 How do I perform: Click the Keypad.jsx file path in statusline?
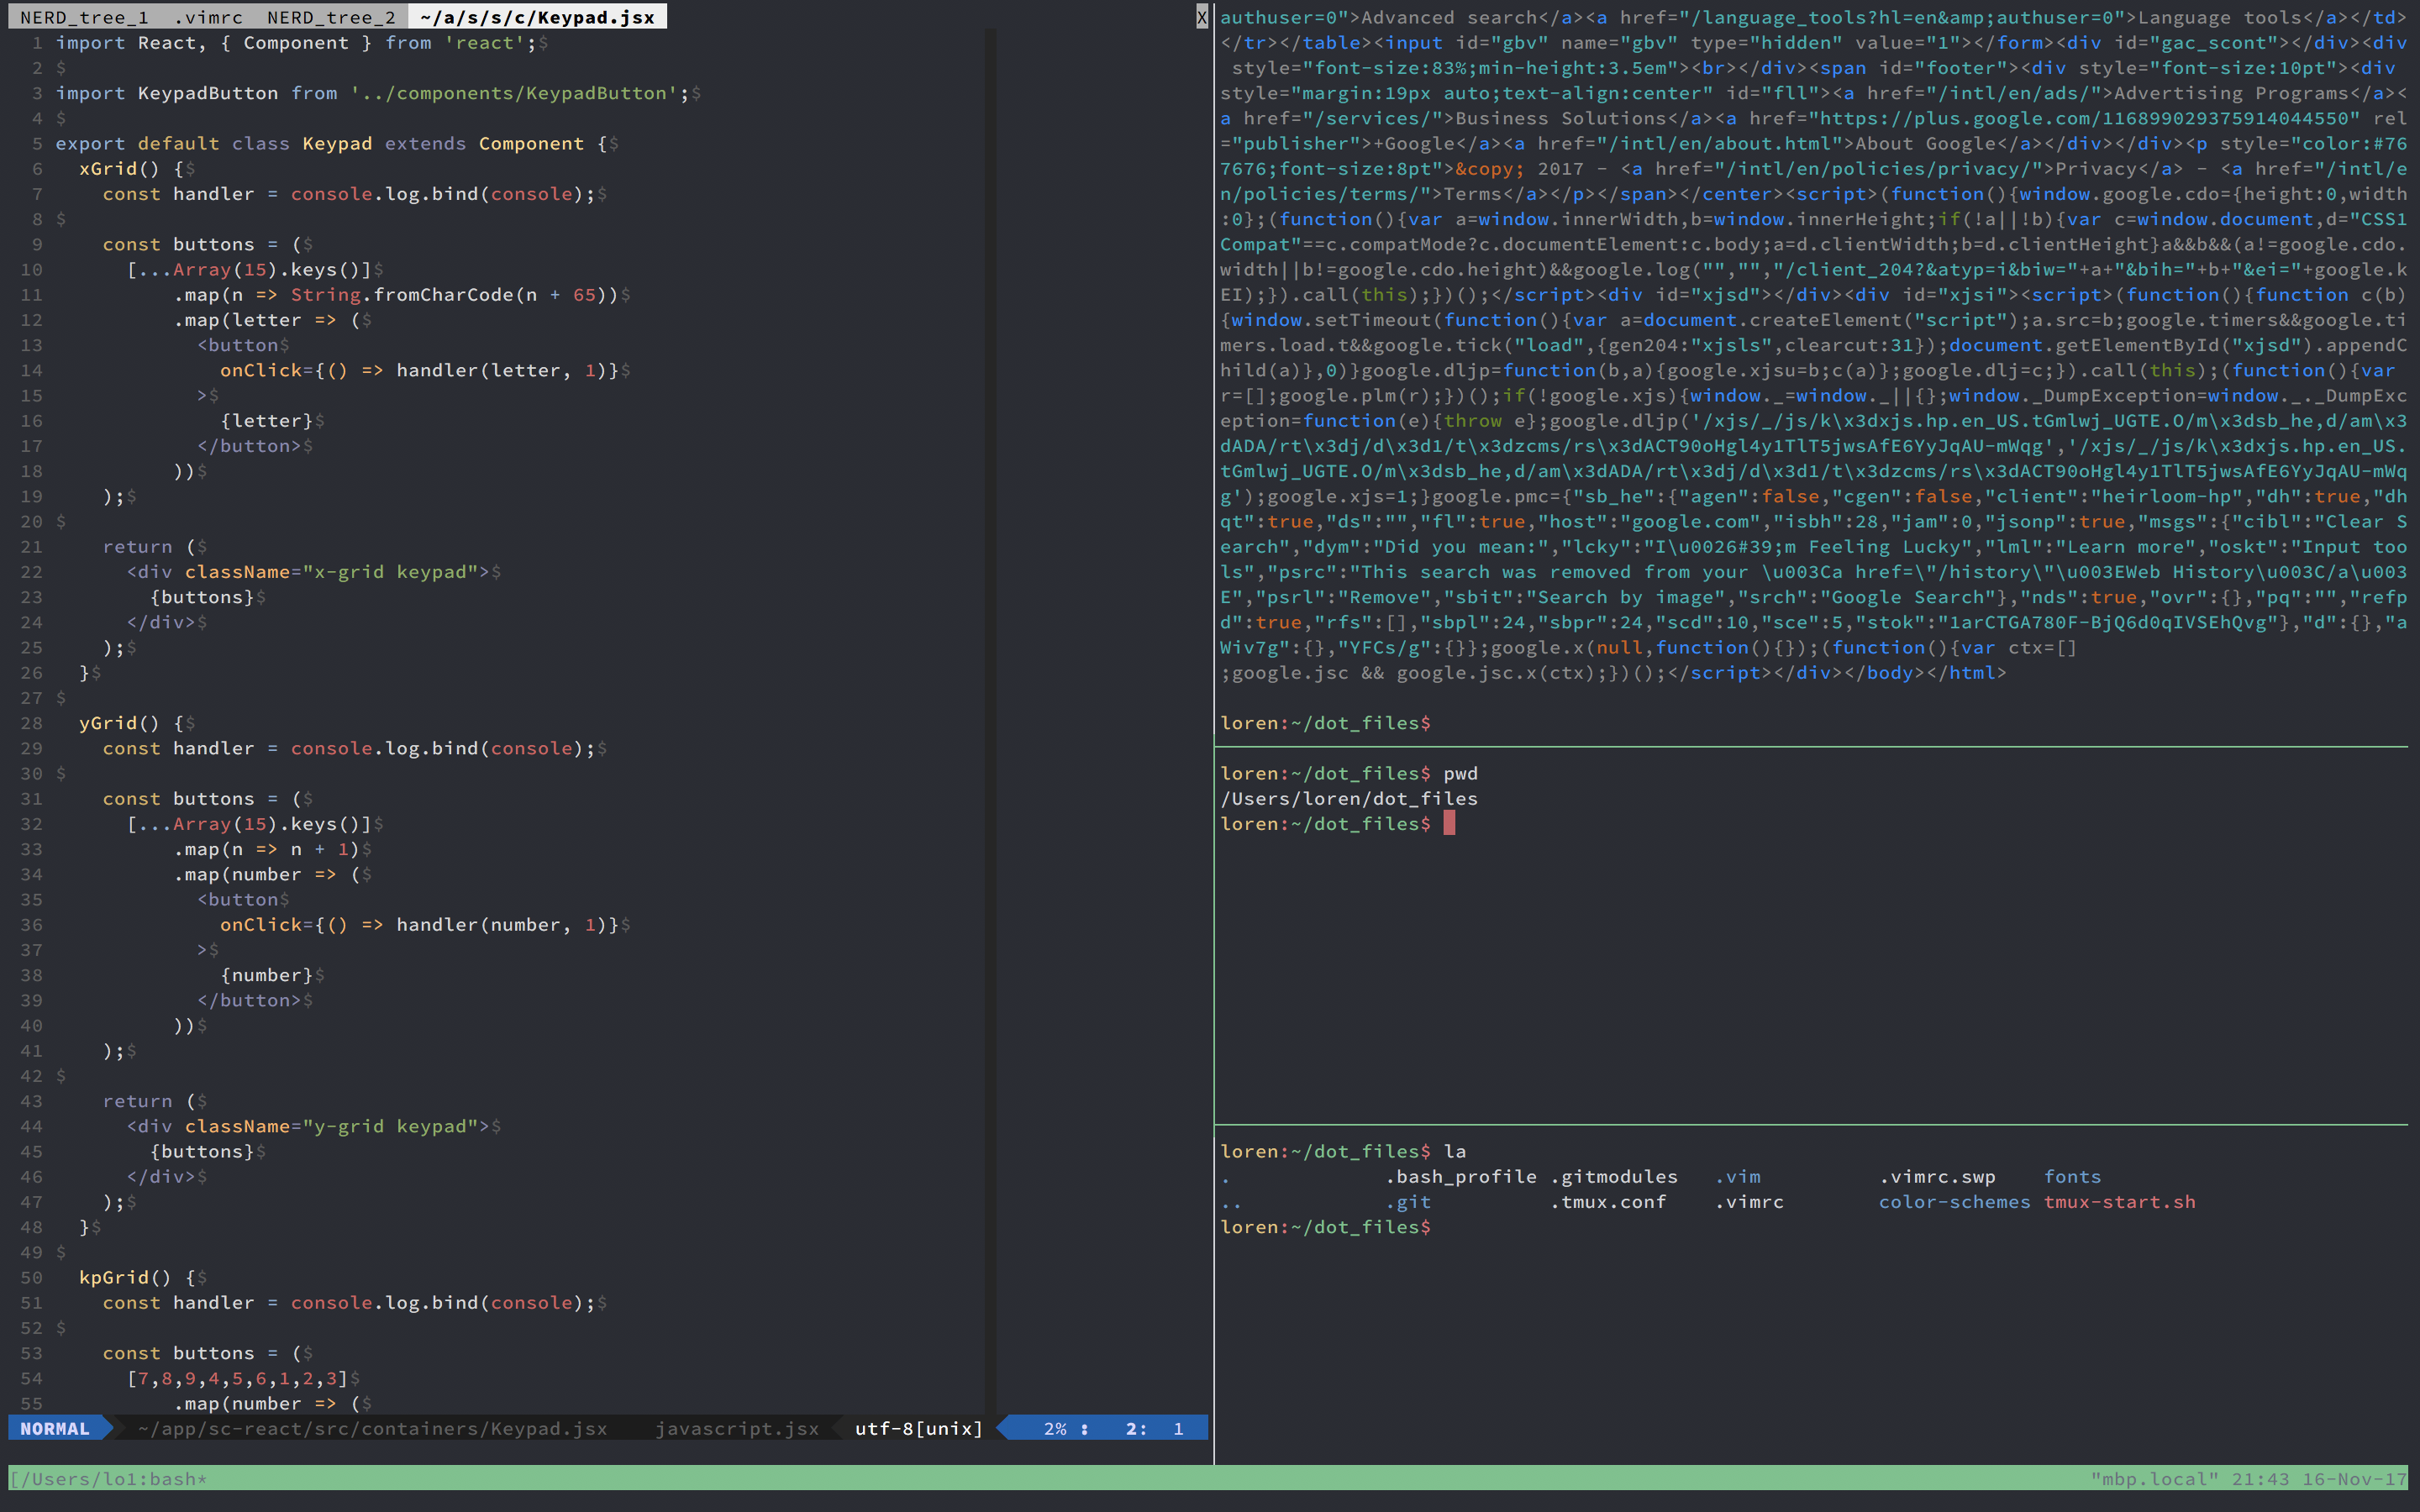coord(372,1428)
